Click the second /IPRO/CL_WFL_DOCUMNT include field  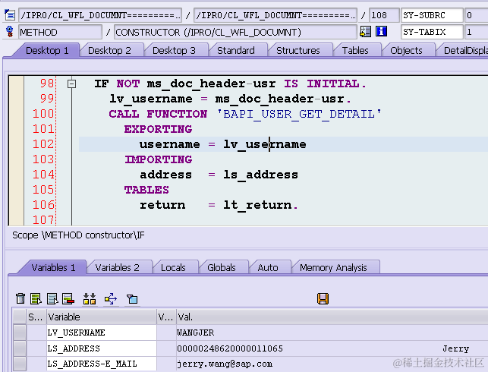[275, 15]
